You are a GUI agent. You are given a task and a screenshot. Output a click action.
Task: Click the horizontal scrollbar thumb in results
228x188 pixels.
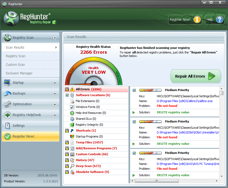click(x=157, y=181)
